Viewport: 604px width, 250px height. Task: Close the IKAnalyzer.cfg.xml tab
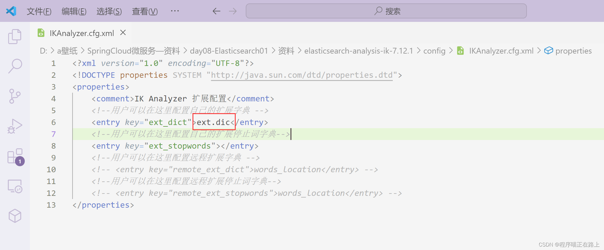coord(123,33)
